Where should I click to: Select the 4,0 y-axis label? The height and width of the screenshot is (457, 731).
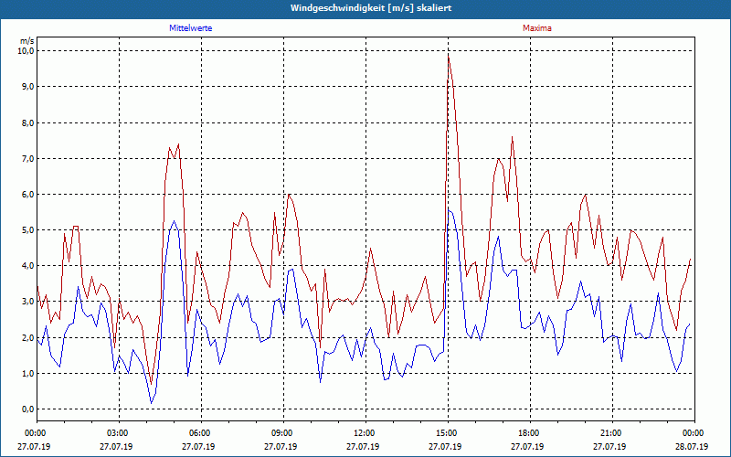point(26,265)
